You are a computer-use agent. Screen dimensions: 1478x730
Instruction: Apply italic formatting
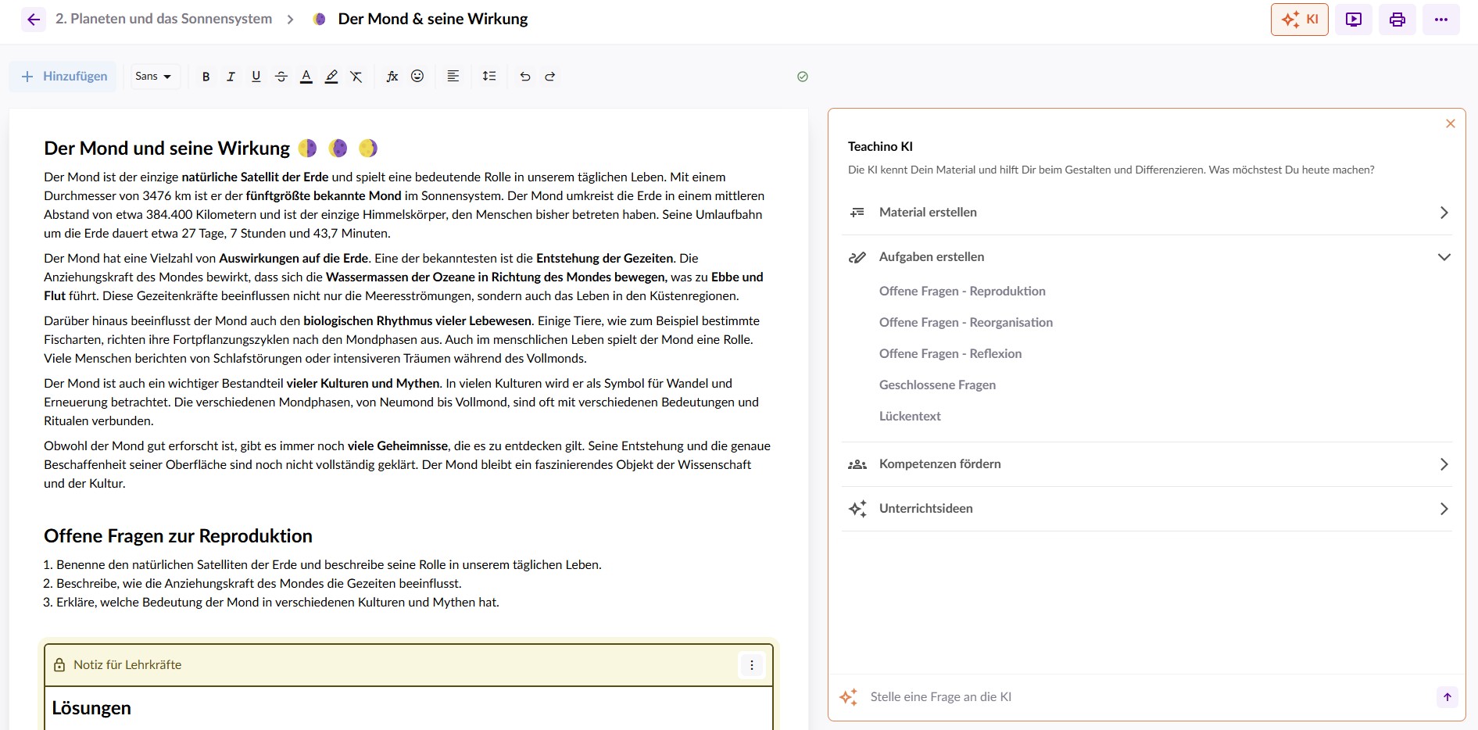231,76
